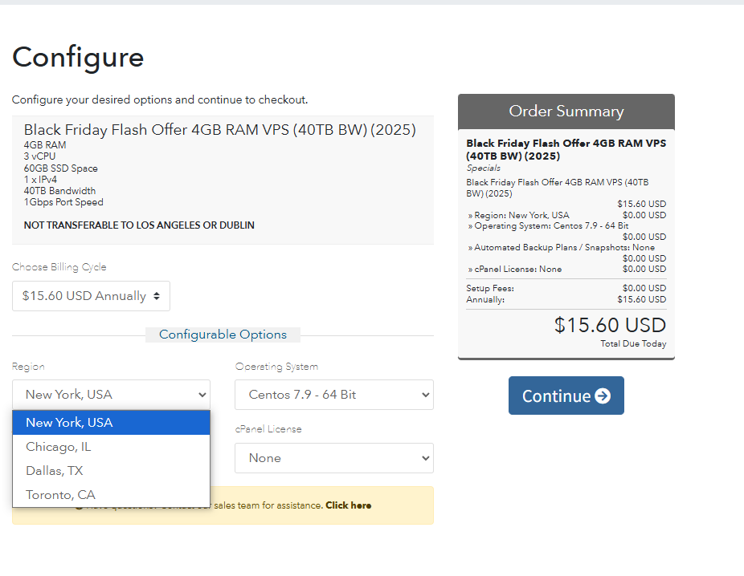Click the Operating System field label
The width and height of the screenshot is (744, 576).
coord(276,367)
